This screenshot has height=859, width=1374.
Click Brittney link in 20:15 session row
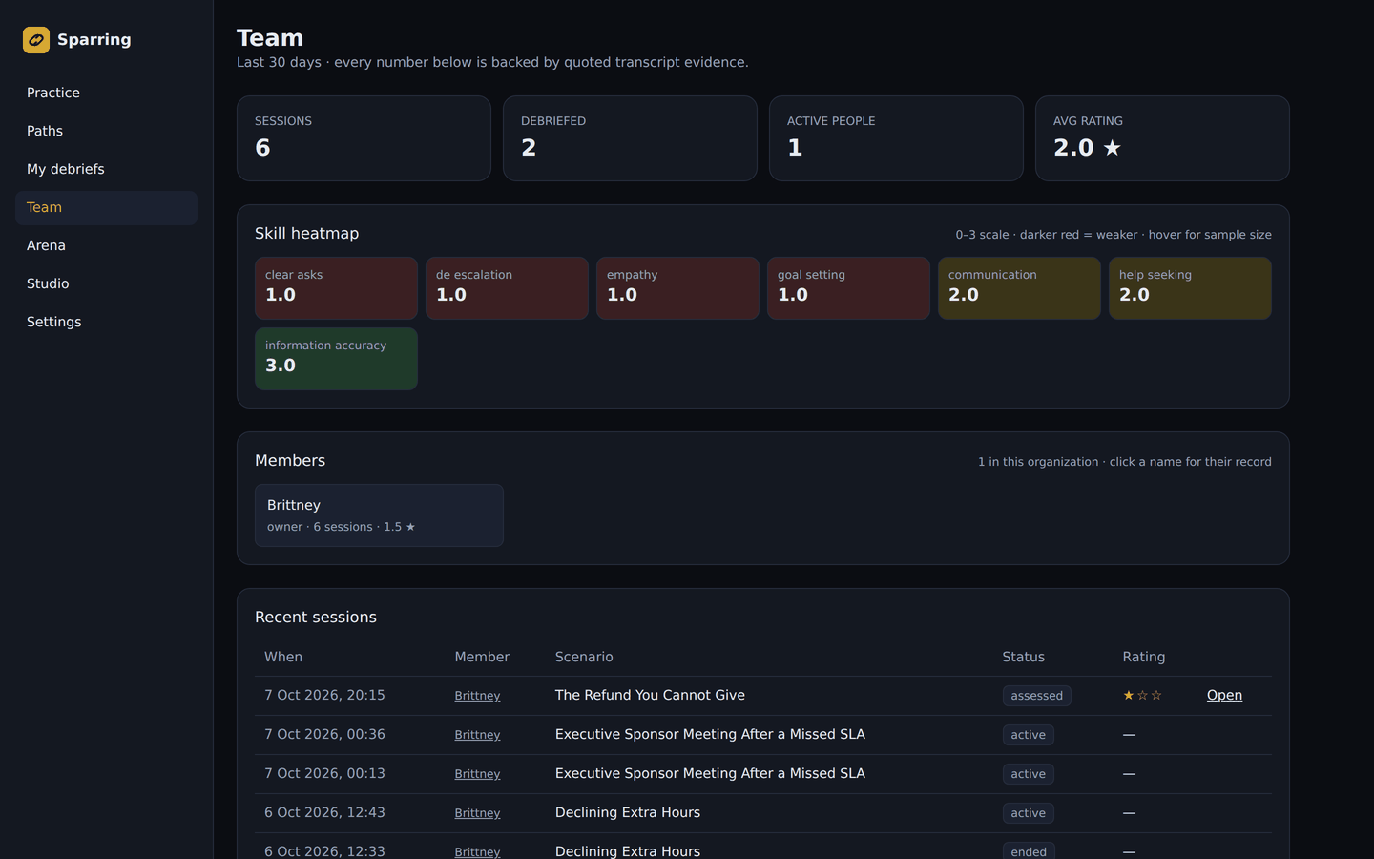pyautogui.click(x=477, y=696)
